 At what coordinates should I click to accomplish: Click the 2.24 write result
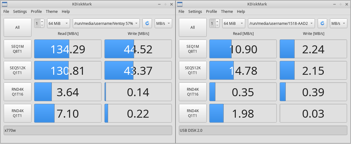(x=313, y=49)
